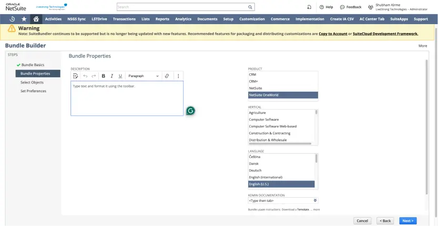Follow the Copy to Account link
The height and width of the screenshot is (226, 438).
point(333,34)
